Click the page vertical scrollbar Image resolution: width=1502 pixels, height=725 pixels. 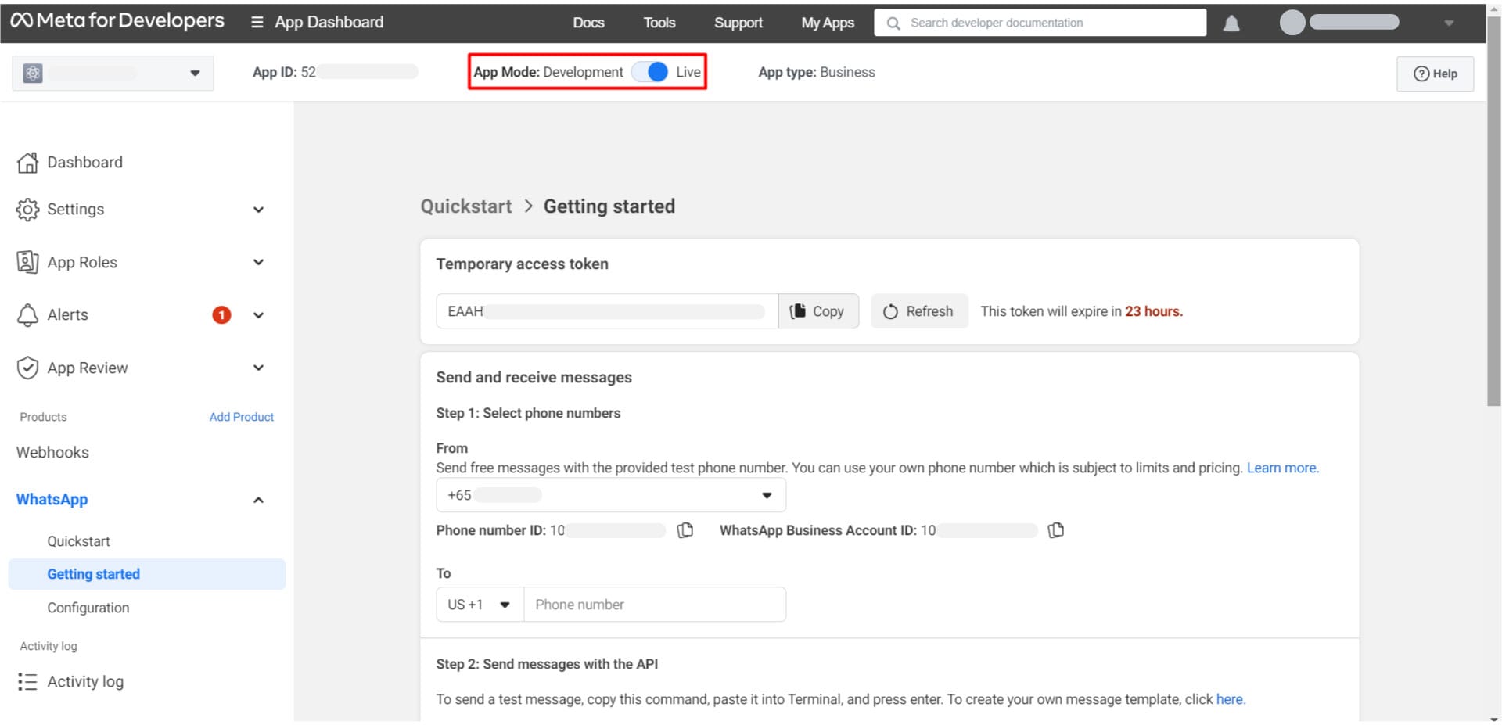(1493, 211)
